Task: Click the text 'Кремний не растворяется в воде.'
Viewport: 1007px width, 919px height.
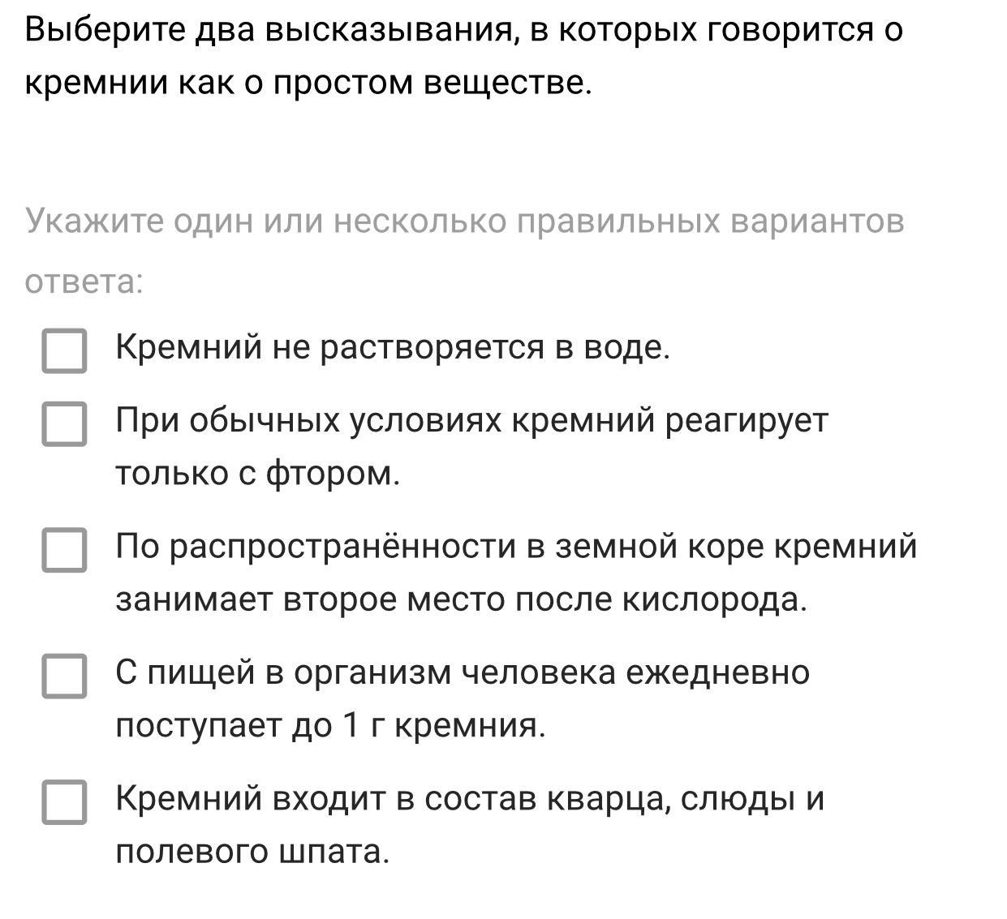Action: (x=393, y=347)
